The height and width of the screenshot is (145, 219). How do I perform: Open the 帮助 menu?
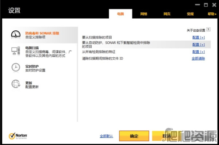212,14
